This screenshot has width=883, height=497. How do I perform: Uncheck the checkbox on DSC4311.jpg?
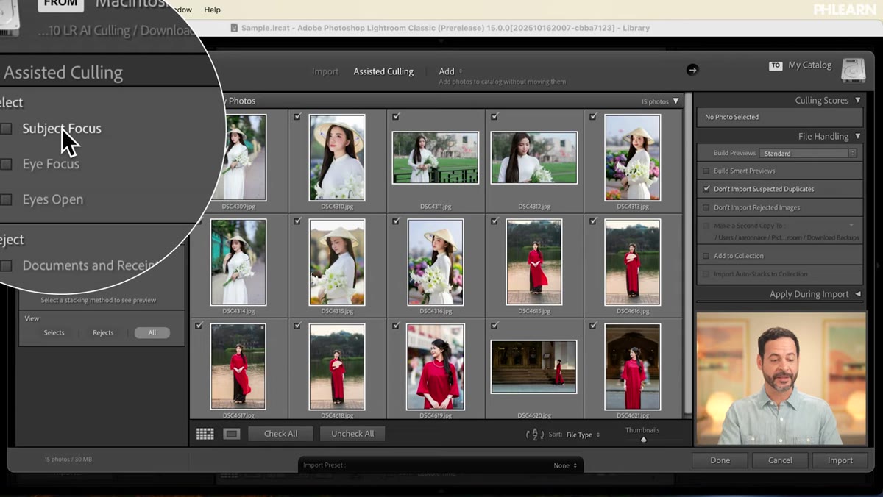pyautogui.click(x=396, y=116)
